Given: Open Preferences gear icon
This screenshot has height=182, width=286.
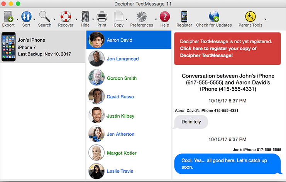Looking at the screenshot, I should pyautogui.click(x=142, y=17).
